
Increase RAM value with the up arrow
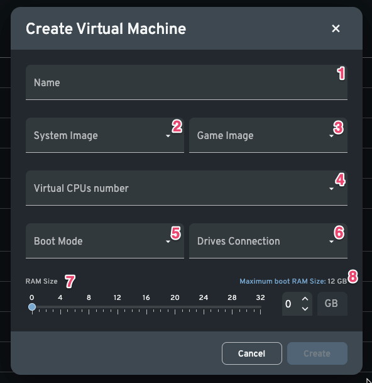pos(305,299)
